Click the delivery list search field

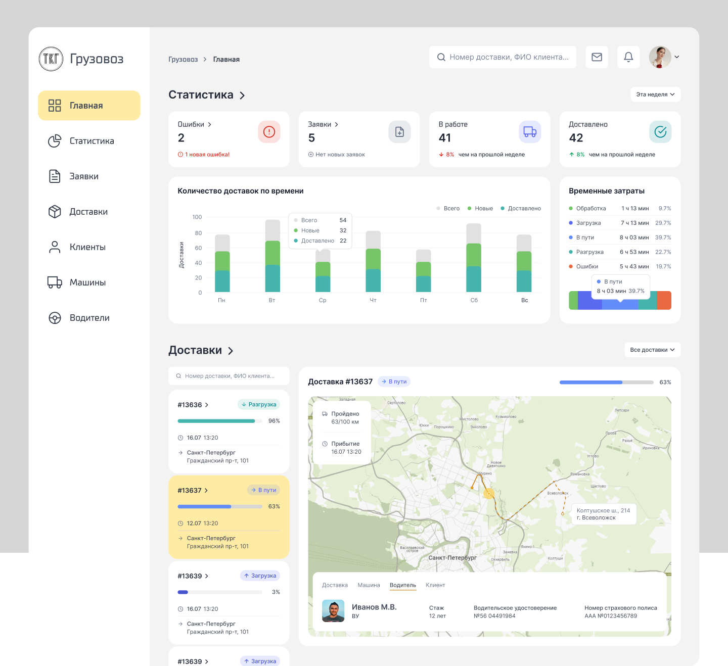[x=229, y=376]
